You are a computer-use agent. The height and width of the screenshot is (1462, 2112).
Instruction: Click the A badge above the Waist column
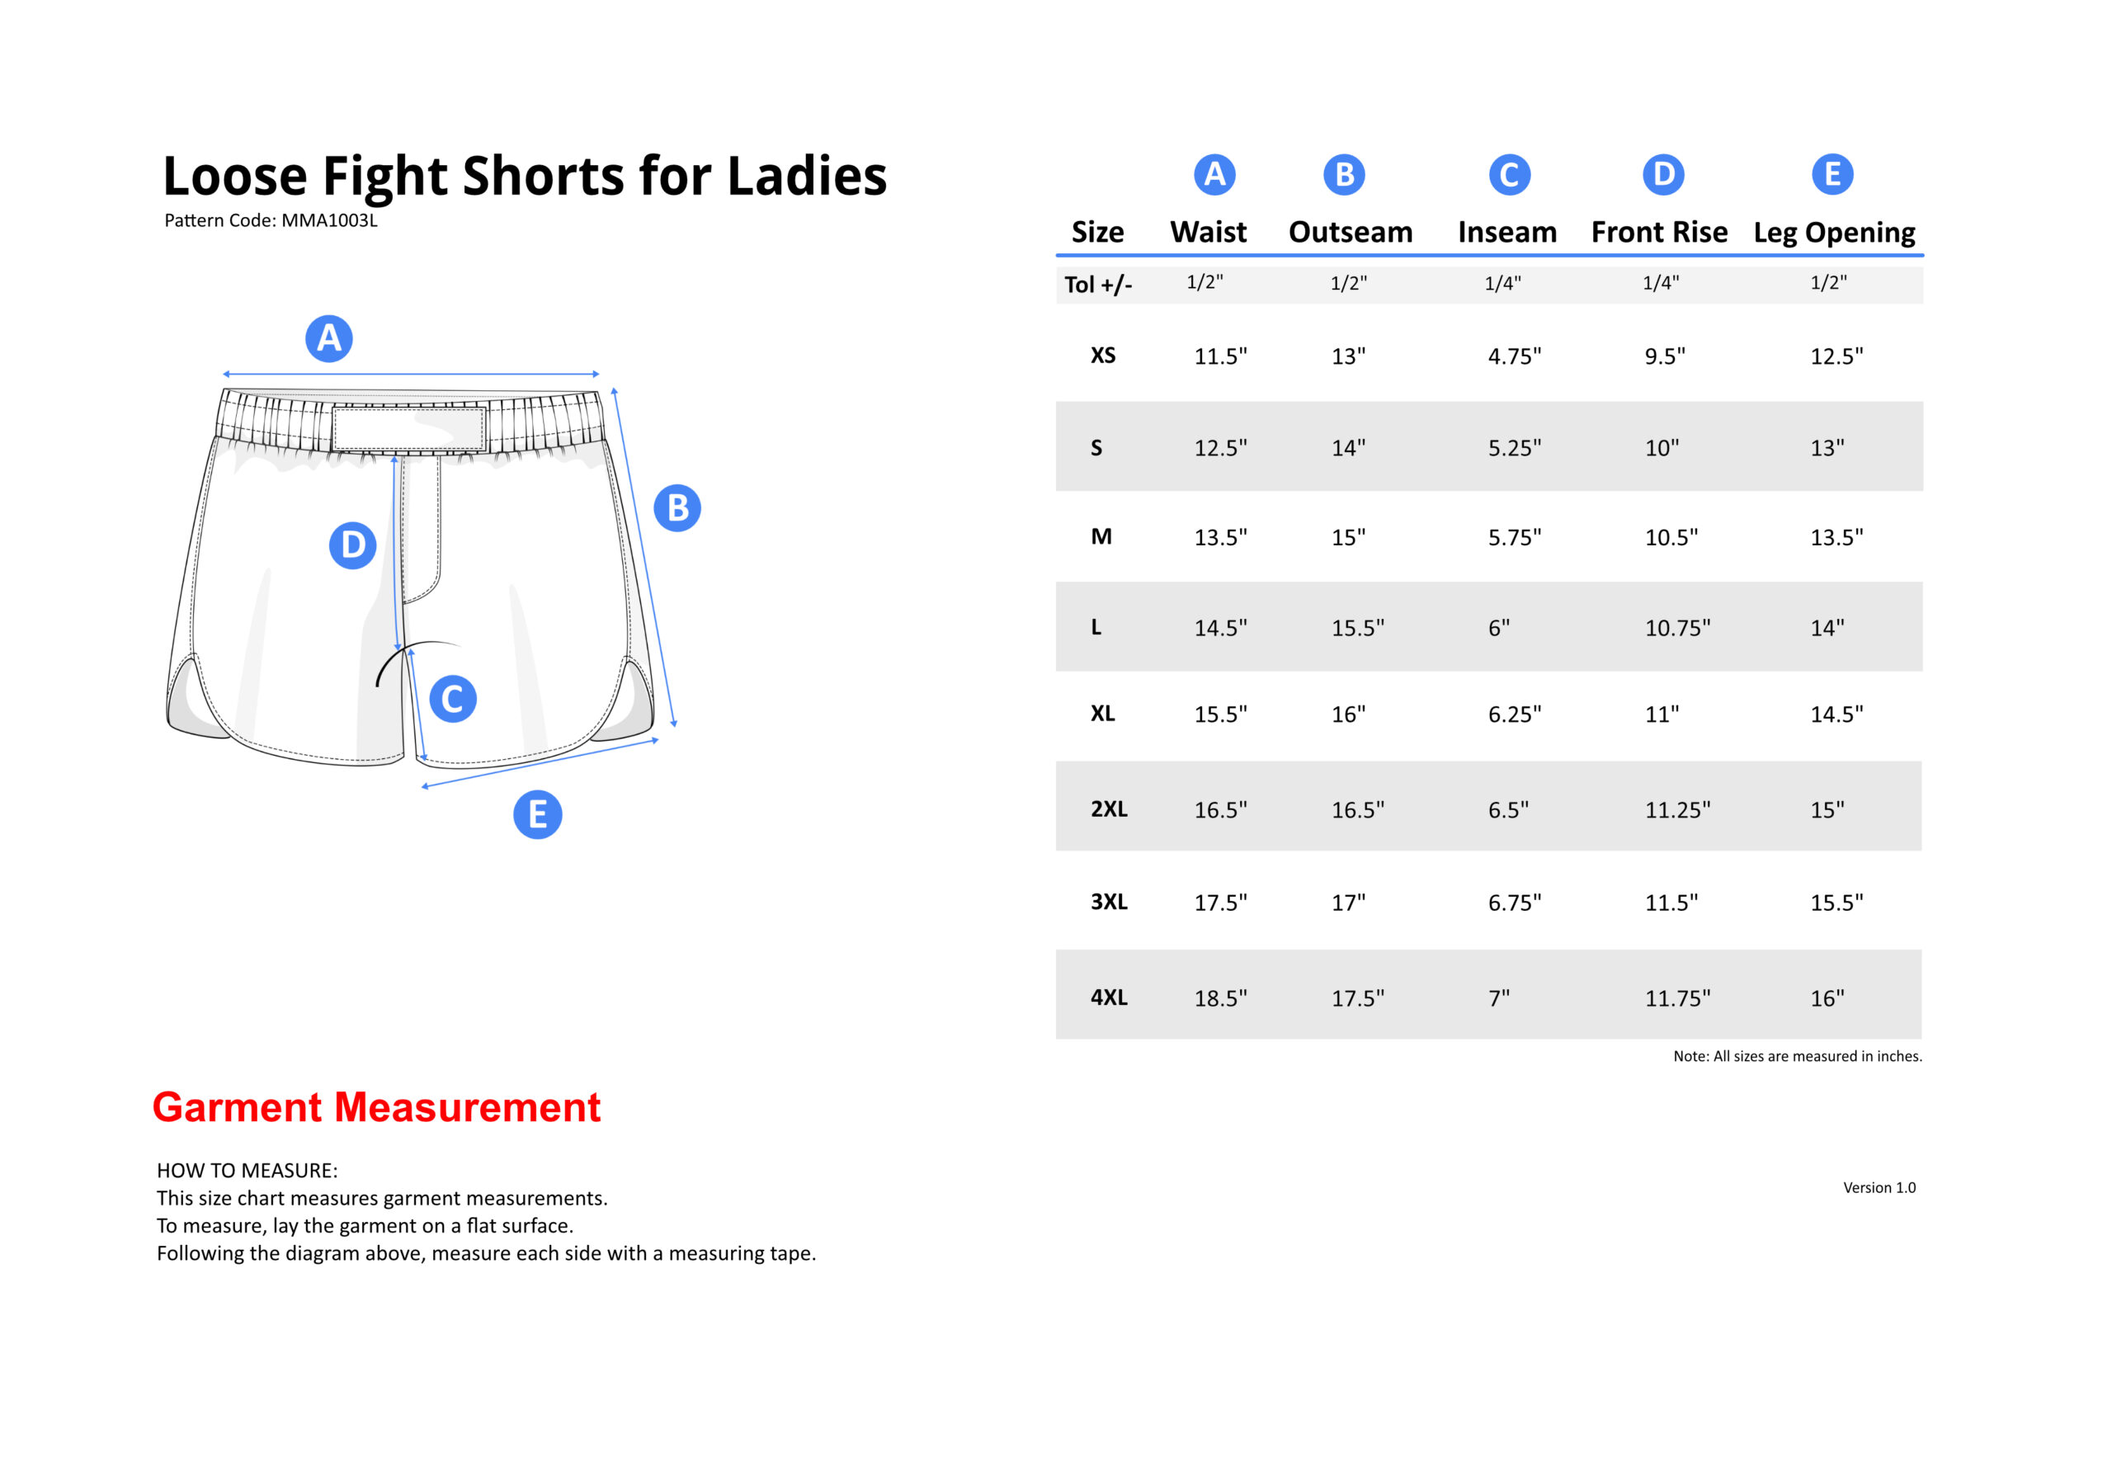(x=1214, y=174)
